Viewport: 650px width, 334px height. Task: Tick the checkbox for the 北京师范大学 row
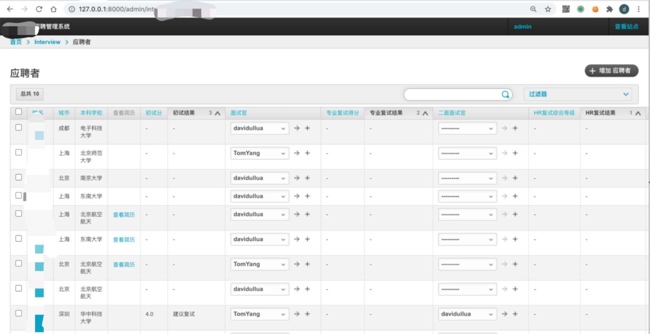click(x=19, y=152)
